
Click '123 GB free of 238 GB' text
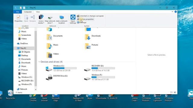pyautogui.click(x=62, y=70)
